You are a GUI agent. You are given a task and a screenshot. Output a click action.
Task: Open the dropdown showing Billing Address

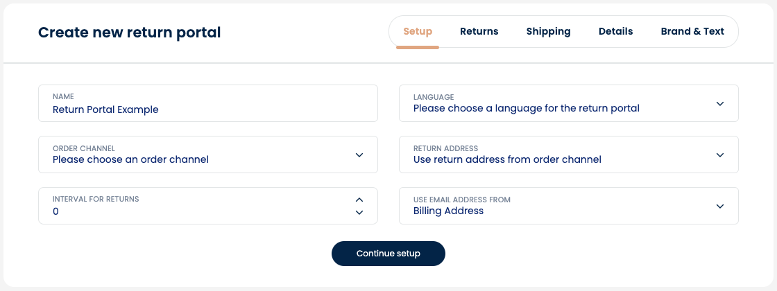pyautogui.click(x=568, y=205)
